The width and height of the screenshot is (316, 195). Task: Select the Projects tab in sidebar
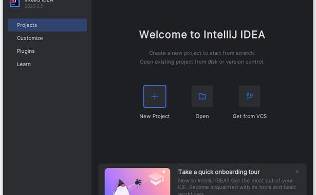pyautogui.click(x=47, y=25)
